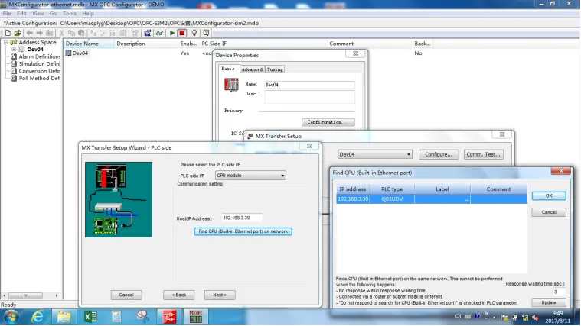Click the Name field in Device Properties
Screen dimensions: 581x326
tap(309, 85)
